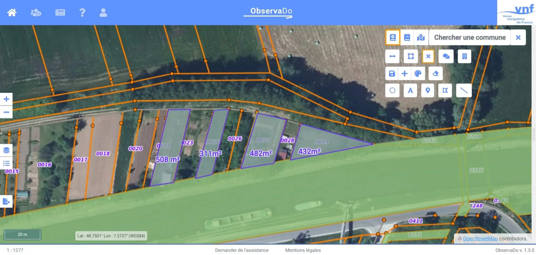Open the color palette tool

click(418, 73)
